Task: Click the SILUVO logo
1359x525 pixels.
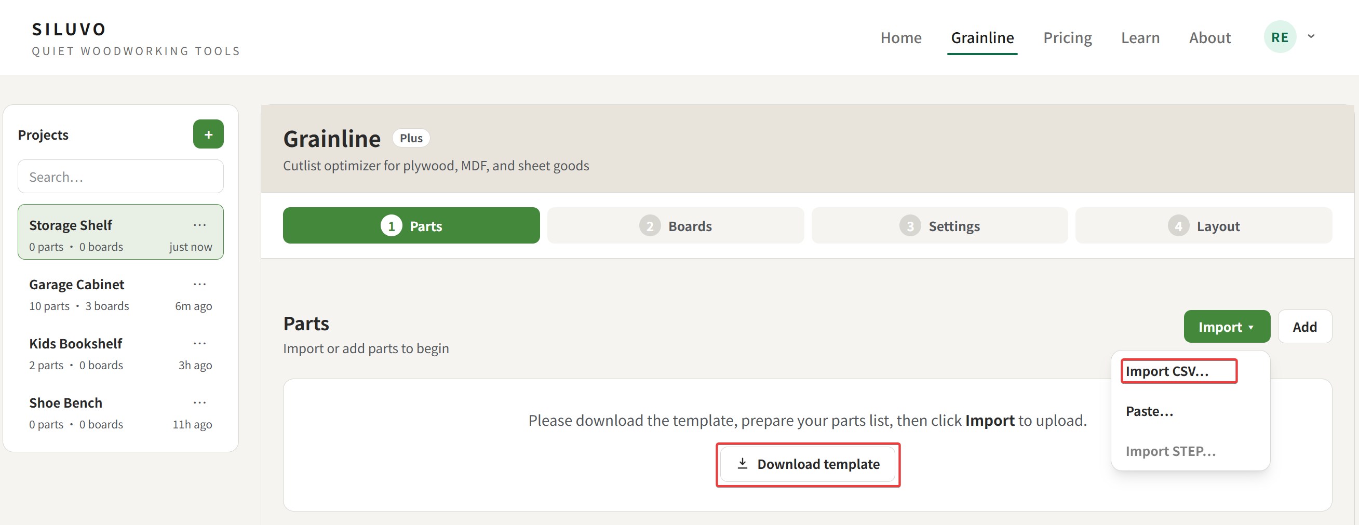Action: 69,29
